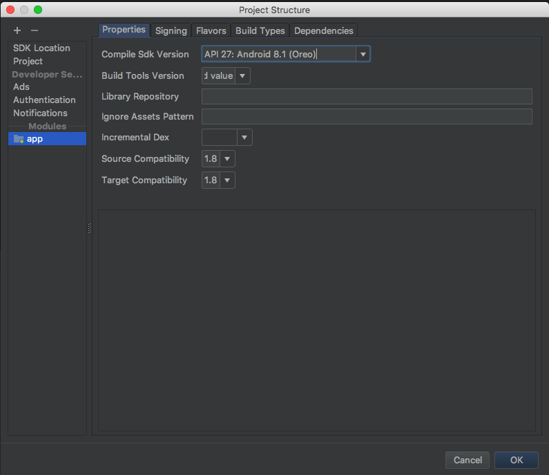The height and width of the screenshot is (475, 549).
Task: Go to the Dependencies tab
Action: tap(323, 31)
